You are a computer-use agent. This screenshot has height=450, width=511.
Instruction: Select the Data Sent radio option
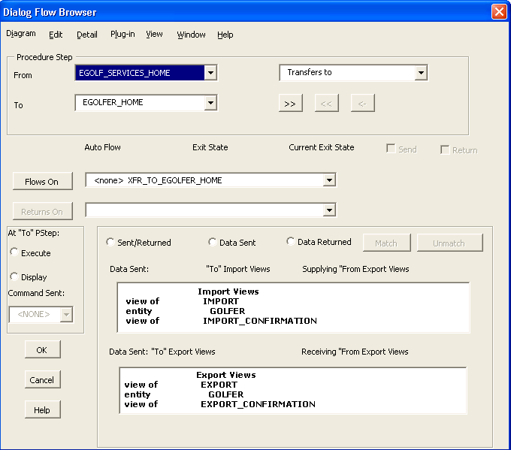coord(213,242)
